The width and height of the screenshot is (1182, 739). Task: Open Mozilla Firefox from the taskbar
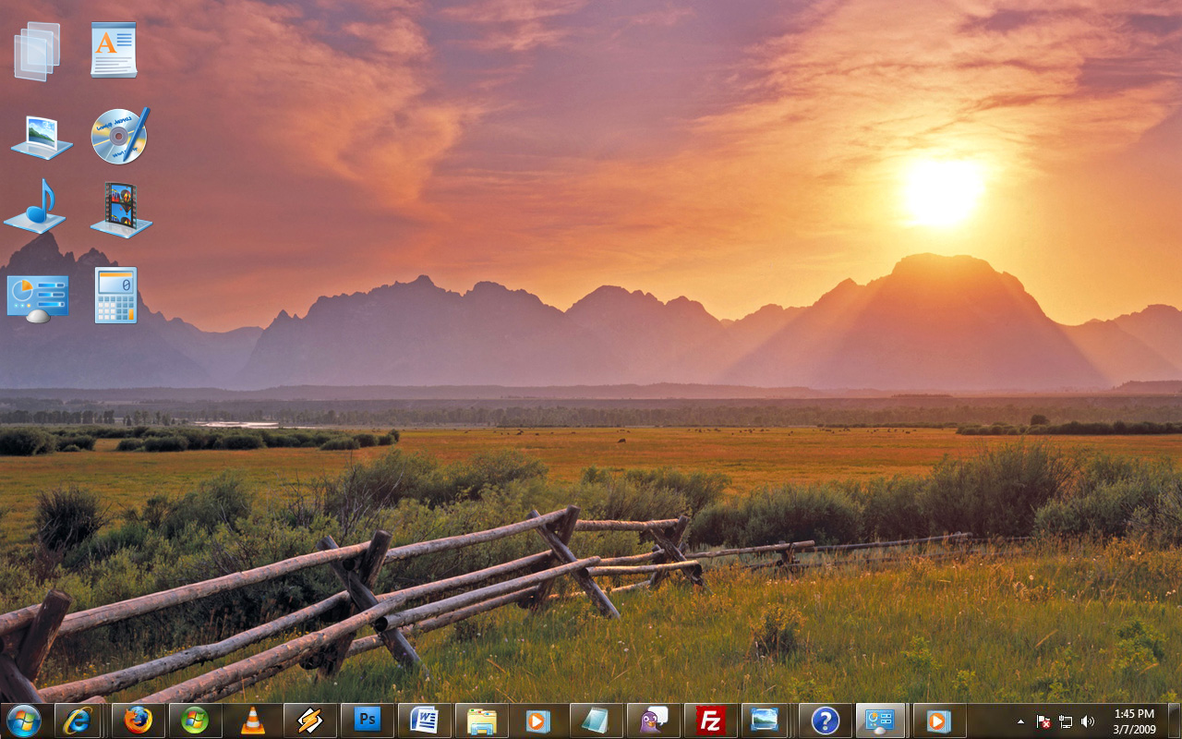click(x=139, y=720)
